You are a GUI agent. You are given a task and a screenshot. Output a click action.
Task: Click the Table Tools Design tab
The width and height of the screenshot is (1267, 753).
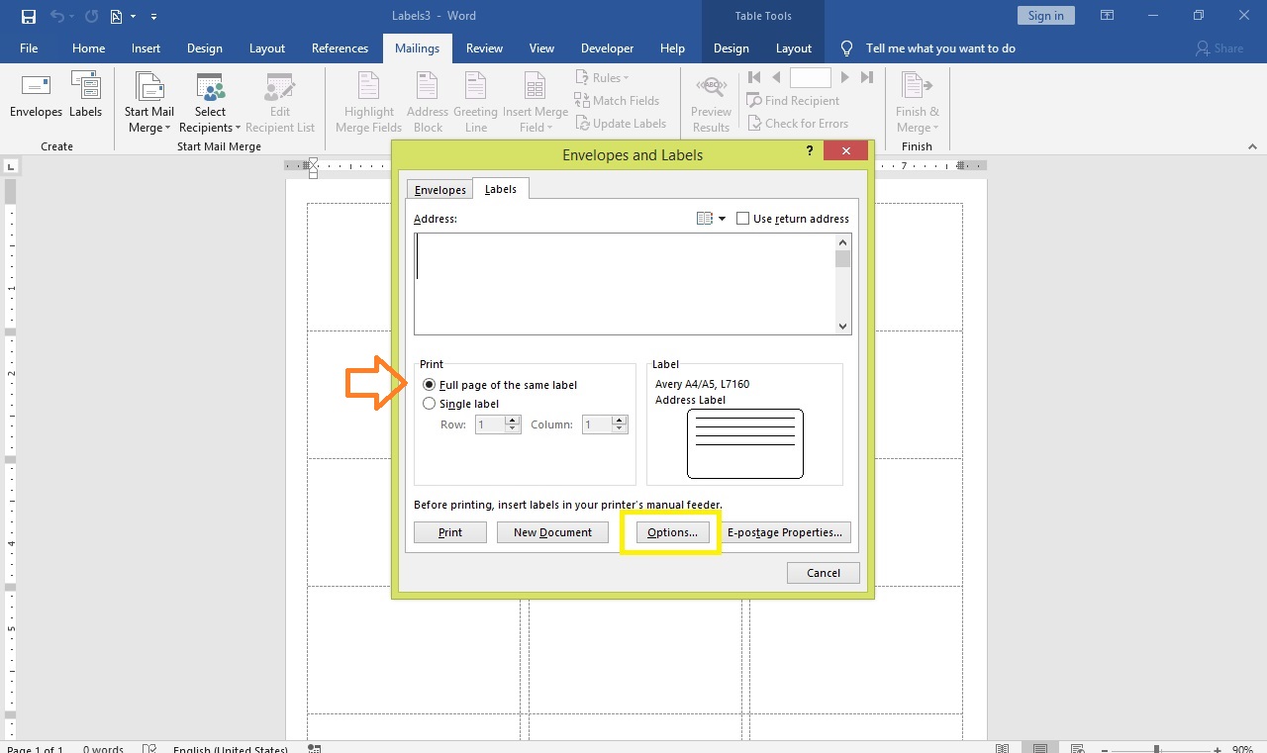pos(731,47)
